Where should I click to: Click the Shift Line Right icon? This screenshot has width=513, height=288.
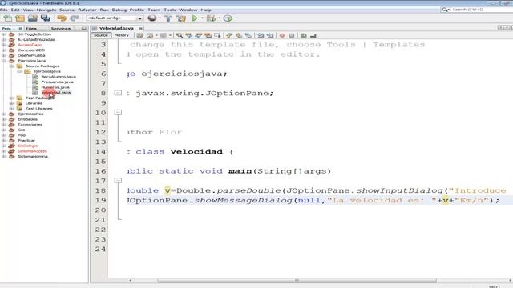coord(270,35)
